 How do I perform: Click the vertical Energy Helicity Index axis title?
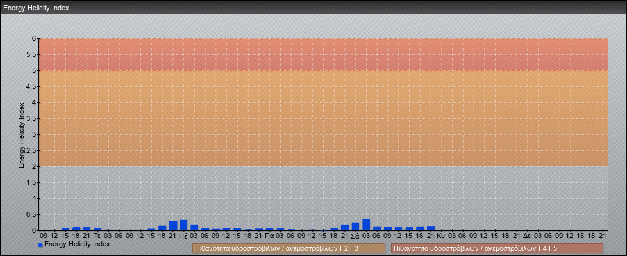[22, 135]
